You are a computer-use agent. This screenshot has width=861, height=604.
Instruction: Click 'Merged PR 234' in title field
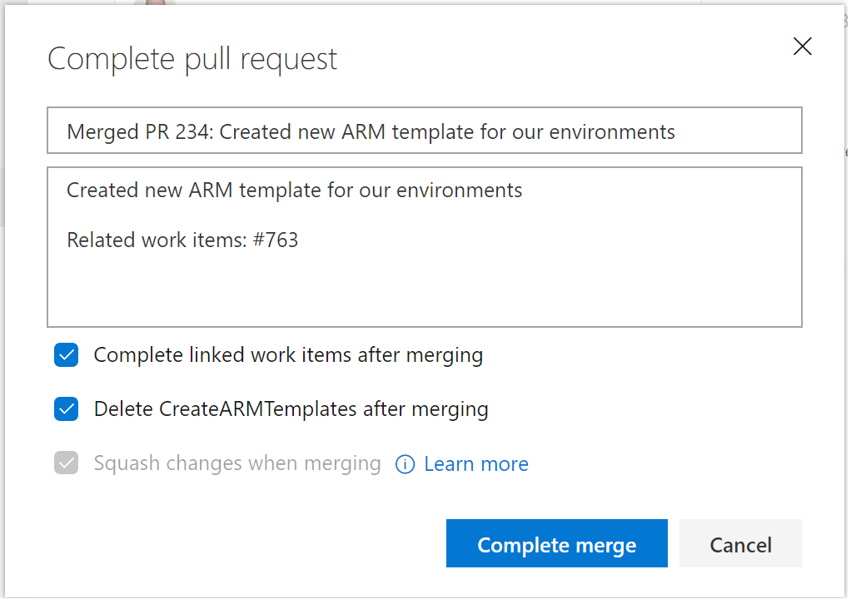(x=125, y=131)
